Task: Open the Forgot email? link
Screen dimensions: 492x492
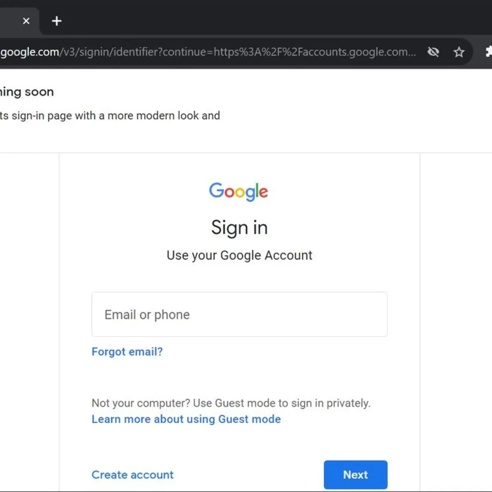Action: (x=127, y=352)
